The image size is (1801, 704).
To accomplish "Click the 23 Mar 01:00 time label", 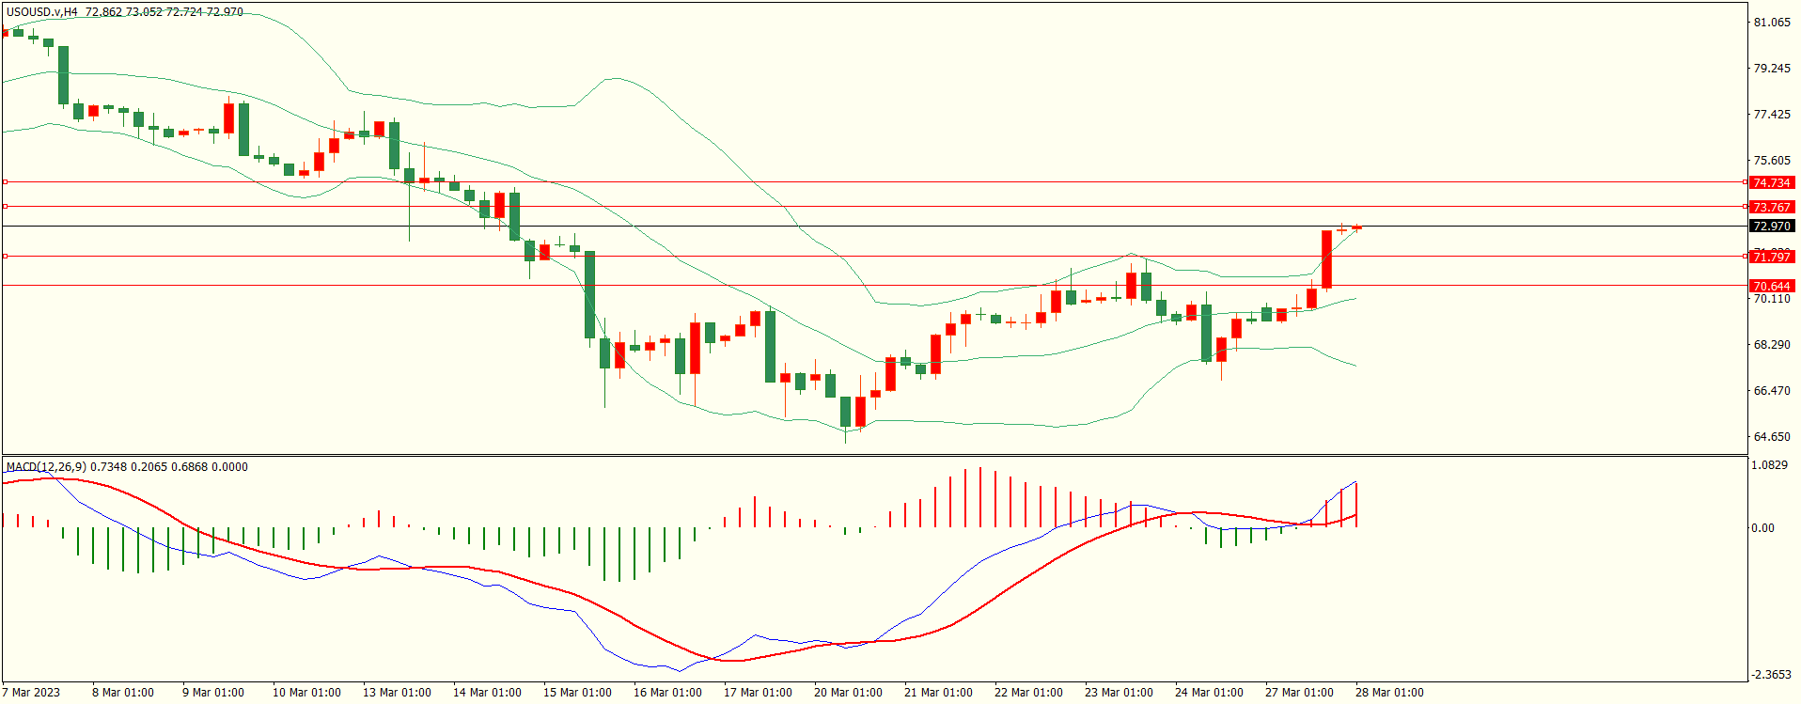I will click(1119, 693).
